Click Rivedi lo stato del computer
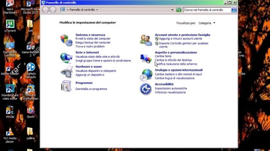Screen dimensions: 270x151 (x=93, y=39)
